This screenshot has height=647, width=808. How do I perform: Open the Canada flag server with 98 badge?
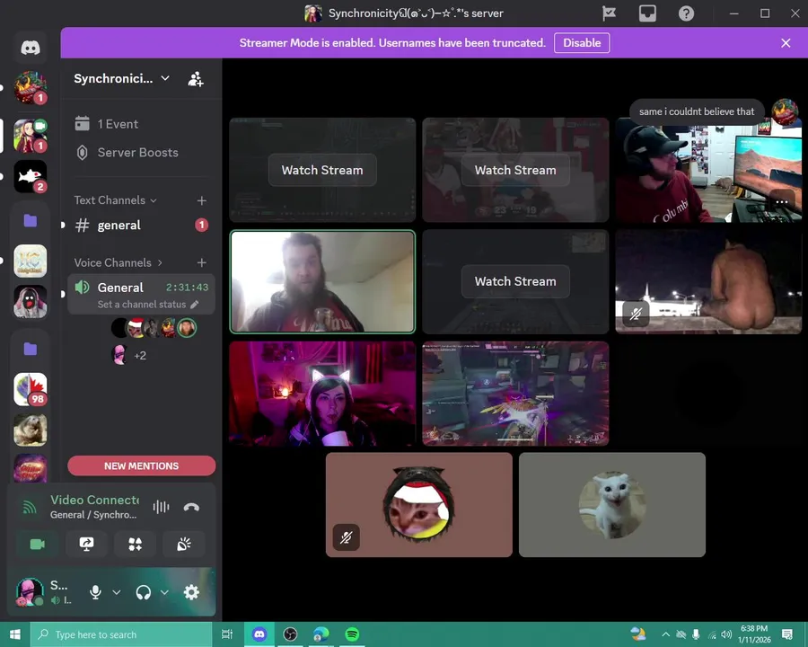pyautogui.click(x=31, y=389)
